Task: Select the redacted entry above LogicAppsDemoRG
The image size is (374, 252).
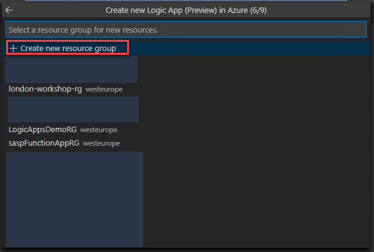Action: [x=73, y=109]
